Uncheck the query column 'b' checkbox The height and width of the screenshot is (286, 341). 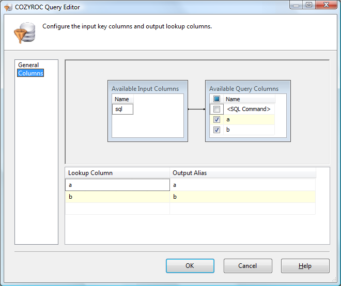tap(216, 130)
